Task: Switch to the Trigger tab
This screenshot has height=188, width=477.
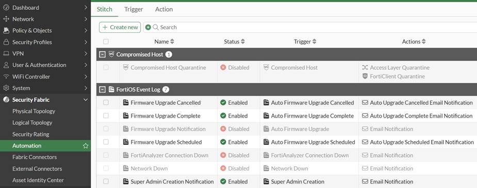Action: [x=134, y=9]
